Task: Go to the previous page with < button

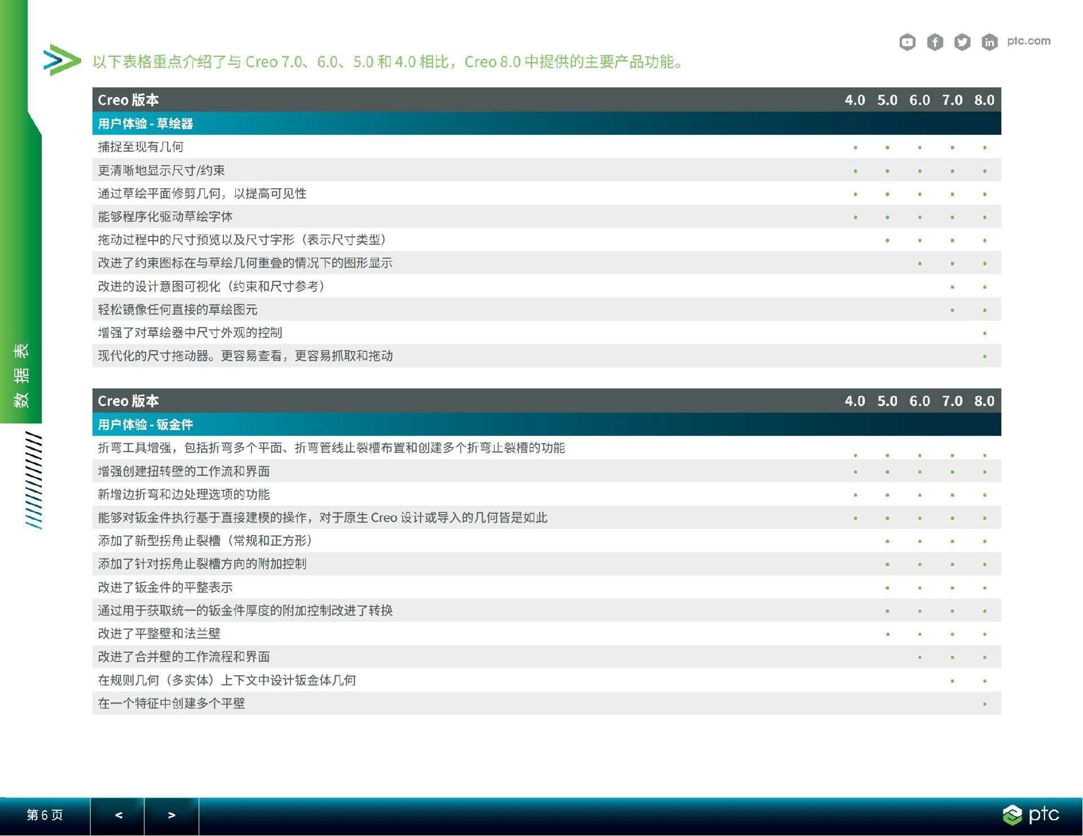Action: [x=118, y=815]
